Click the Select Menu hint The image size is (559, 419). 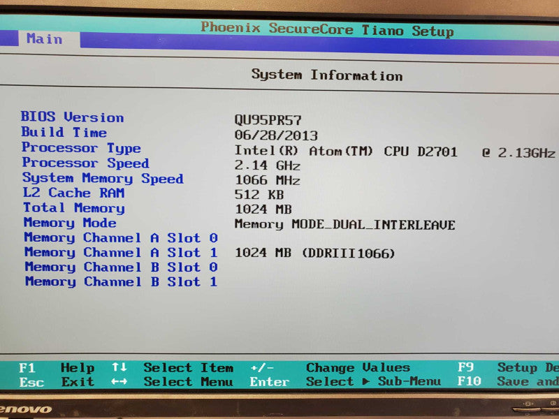coord(188,381)
